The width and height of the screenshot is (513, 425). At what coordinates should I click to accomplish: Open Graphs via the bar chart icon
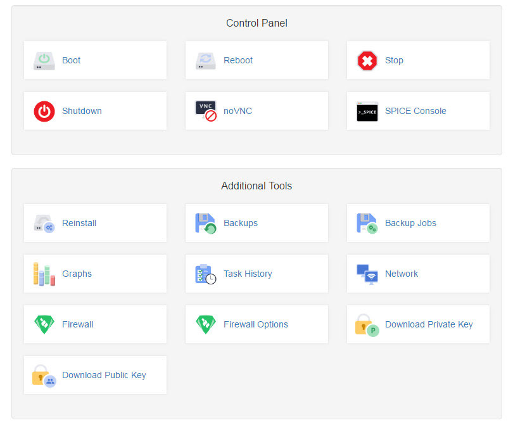(43, 274)
